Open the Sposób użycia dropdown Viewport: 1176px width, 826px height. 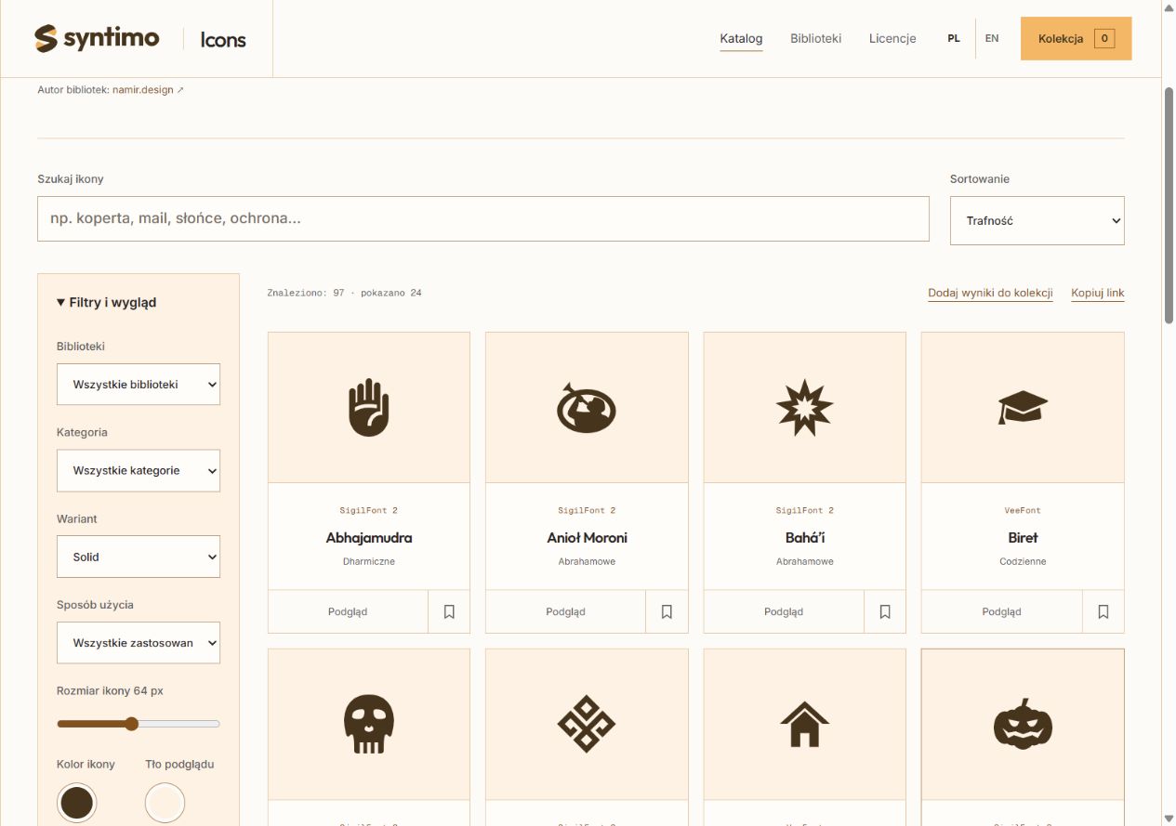pos(139,643)
